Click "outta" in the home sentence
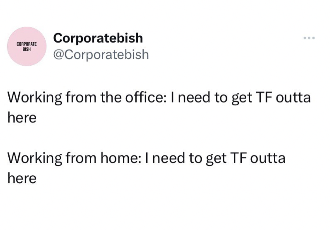 (268, 158)
